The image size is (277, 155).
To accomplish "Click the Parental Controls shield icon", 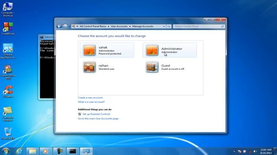I will point(80,114).
